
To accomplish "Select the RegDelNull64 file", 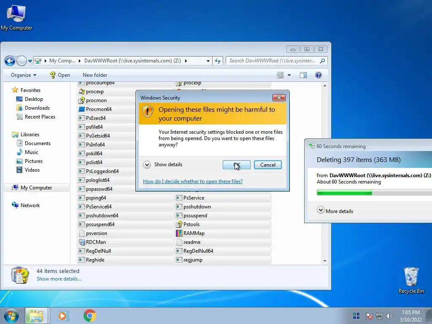I will point(223,251).
